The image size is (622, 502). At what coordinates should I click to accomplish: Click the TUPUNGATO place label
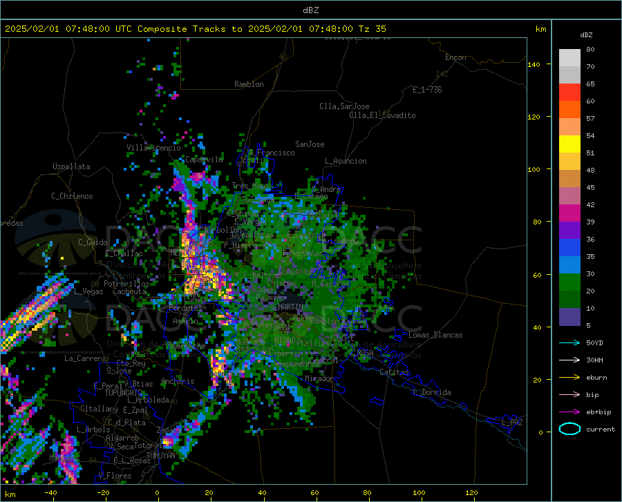[x=124, y=393]
